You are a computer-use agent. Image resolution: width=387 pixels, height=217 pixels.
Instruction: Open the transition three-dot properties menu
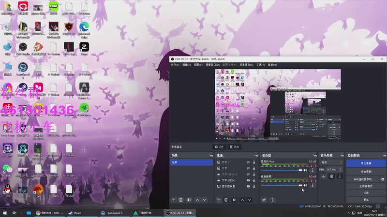(x=340, y=176)
